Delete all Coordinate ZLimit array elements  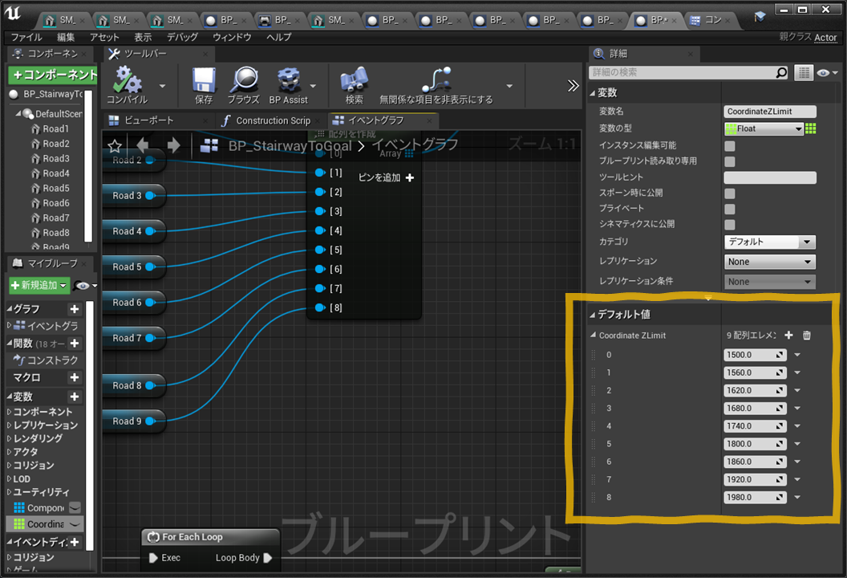806,336
